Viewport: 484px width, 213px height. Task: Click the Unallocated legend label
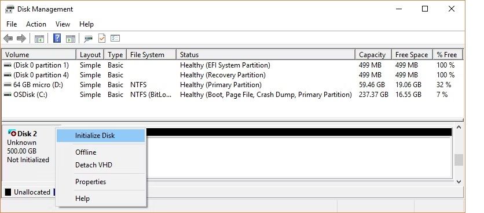coord(32,192)
